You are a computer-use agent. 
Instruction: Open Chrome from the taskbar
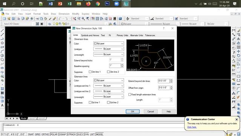click(x=98, y=4)
